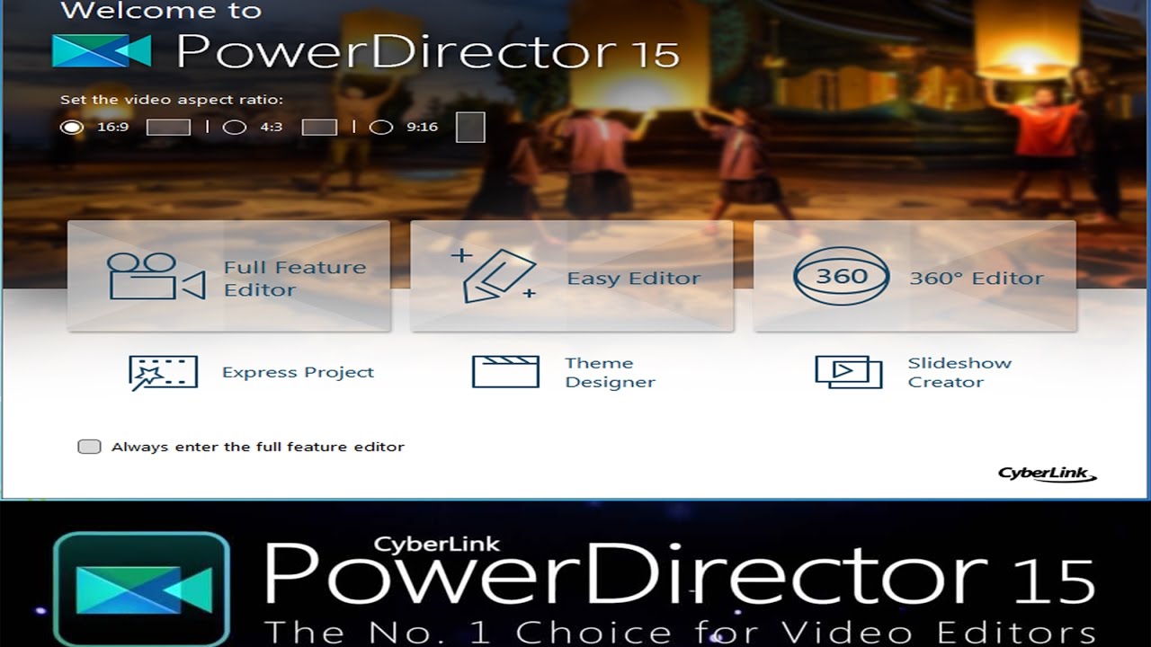Open the 360° Editor
Image resolution: width=1151 pixels, height=647 pixels.
[915, 277]
